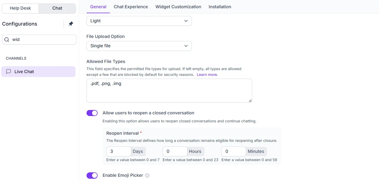Go to the Installation tab
Viewport: 379px width, 182px height.
[x=220, y=7]
